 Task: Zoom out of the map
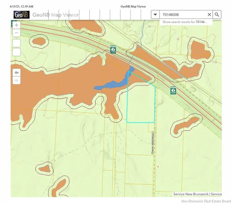pyautogui.click(x=17, y=33)
